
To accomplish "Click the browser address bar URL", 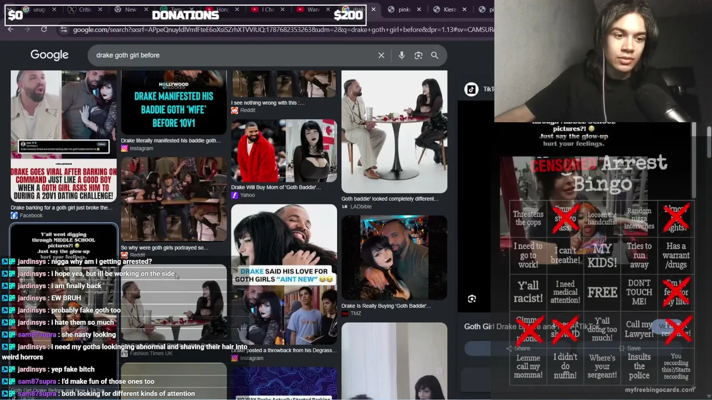I will pyautogui.click(x=283, y=29).
